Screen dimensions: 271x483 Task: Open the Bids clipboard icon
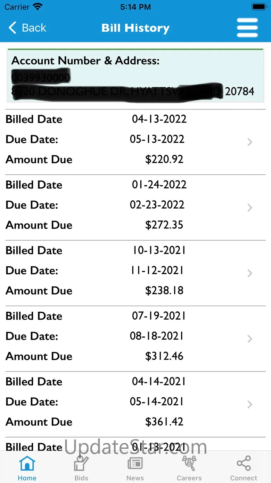81,463
